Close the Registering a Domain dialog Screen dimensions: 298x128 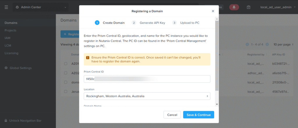coord(213,11)
